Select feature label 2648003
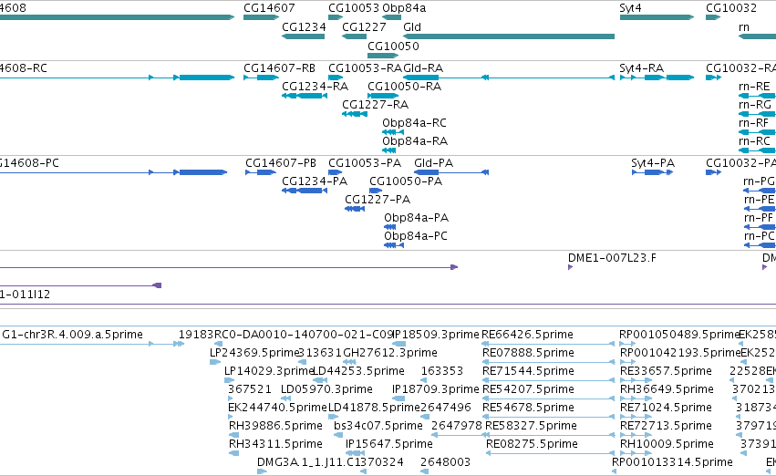Image resolution: width=776 pixels, height=476 pixels. (445, 462)
